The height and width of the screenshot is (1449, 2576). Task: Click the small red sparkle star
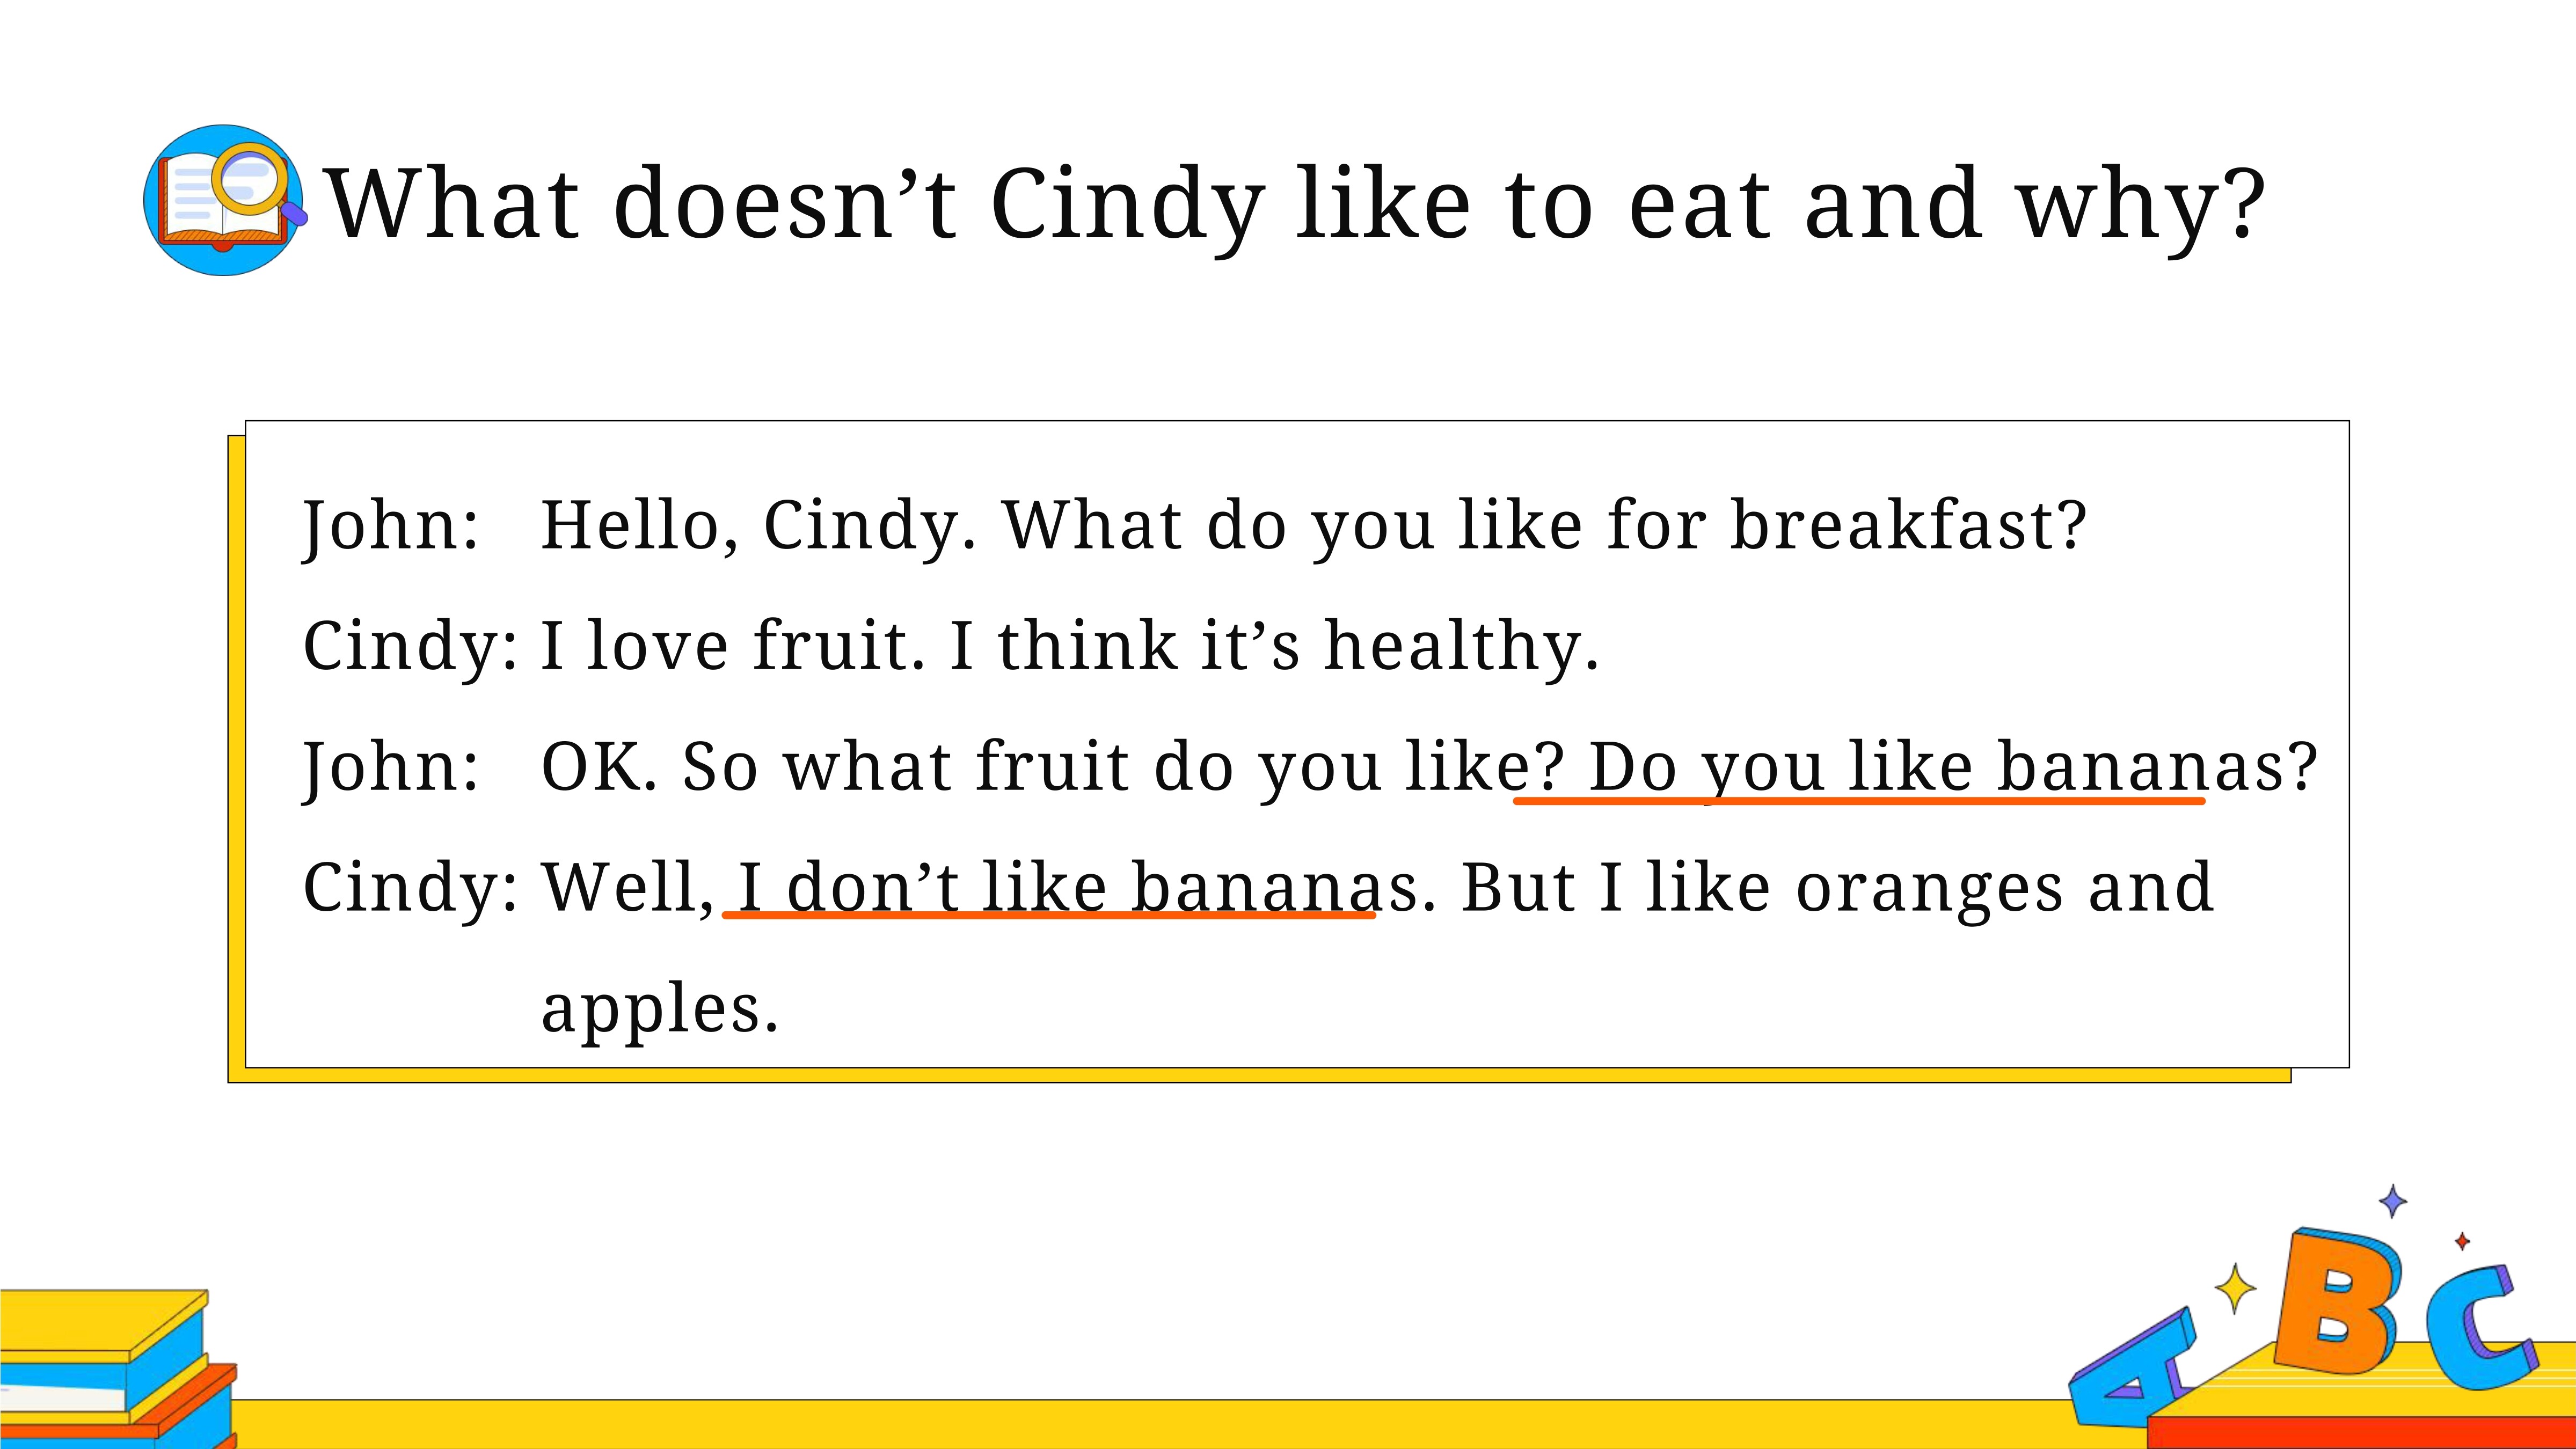[x=2462, y=1241]
